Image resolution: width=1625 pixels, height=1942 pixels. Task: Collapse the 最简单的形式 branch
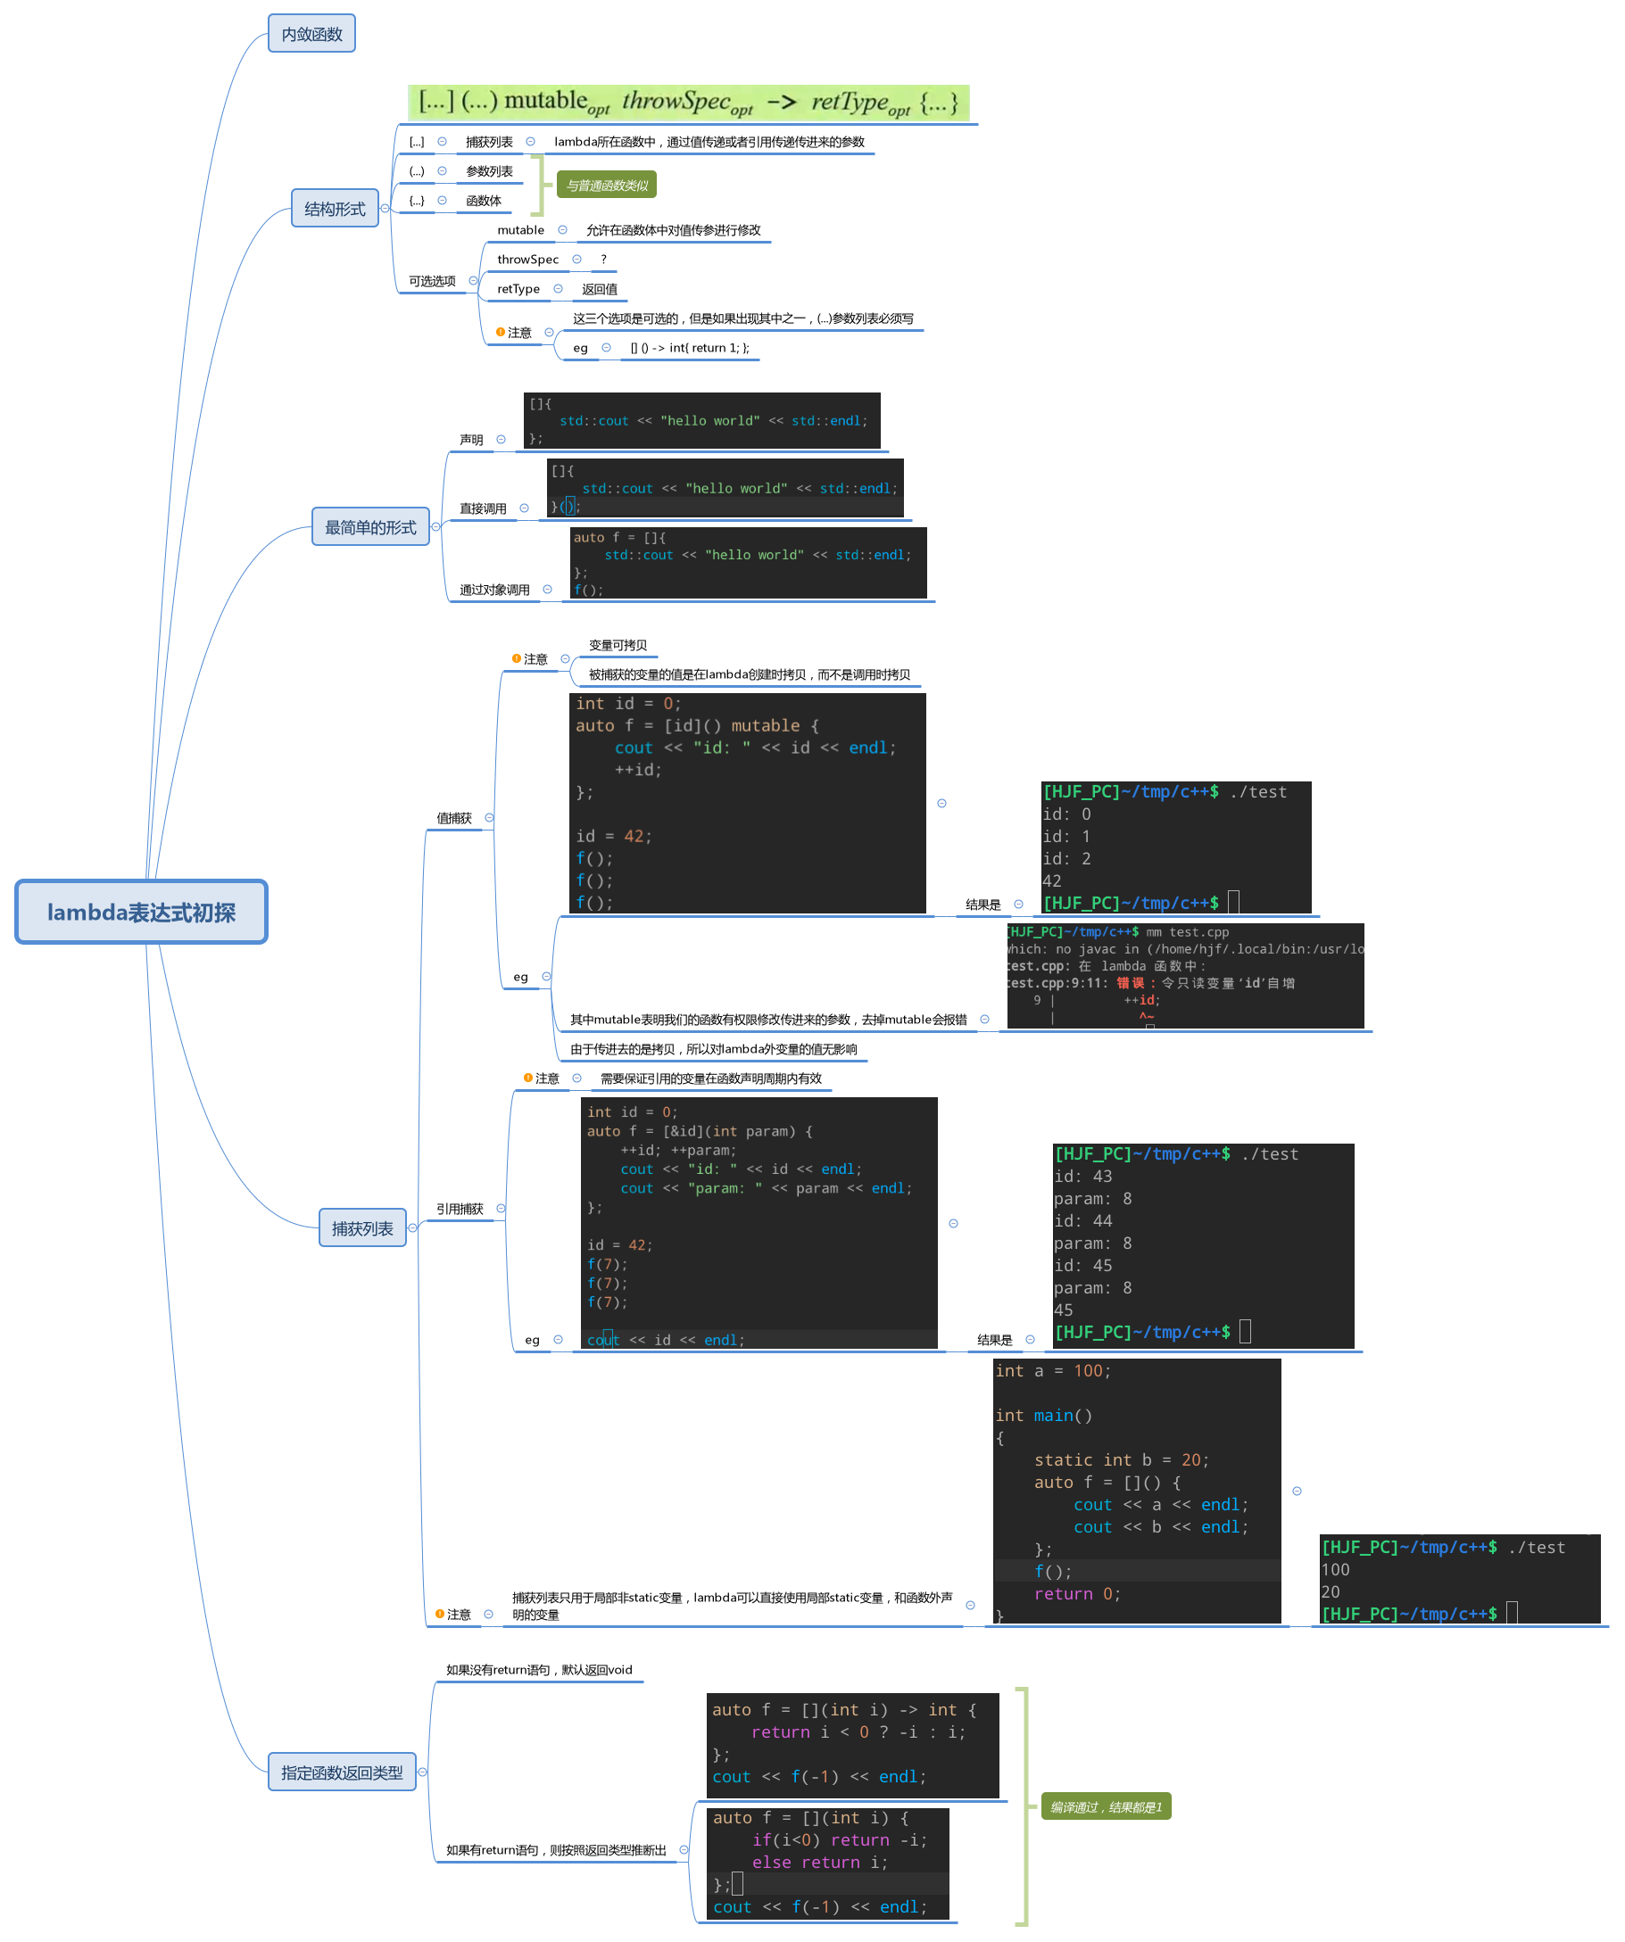[x=435, y=527]
